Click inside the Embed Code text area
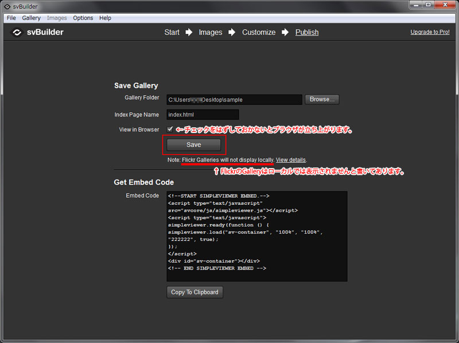 tap(257, 236)
